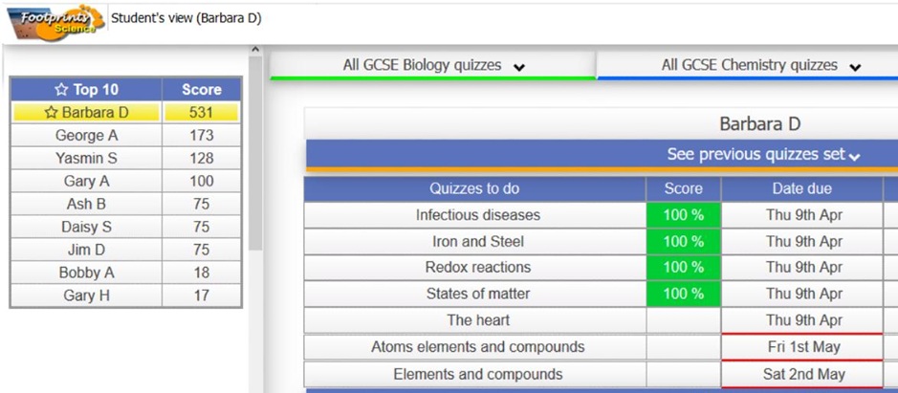898x393 pixels.
Task: Open The heart quiz
Action: tap(477, 320)
